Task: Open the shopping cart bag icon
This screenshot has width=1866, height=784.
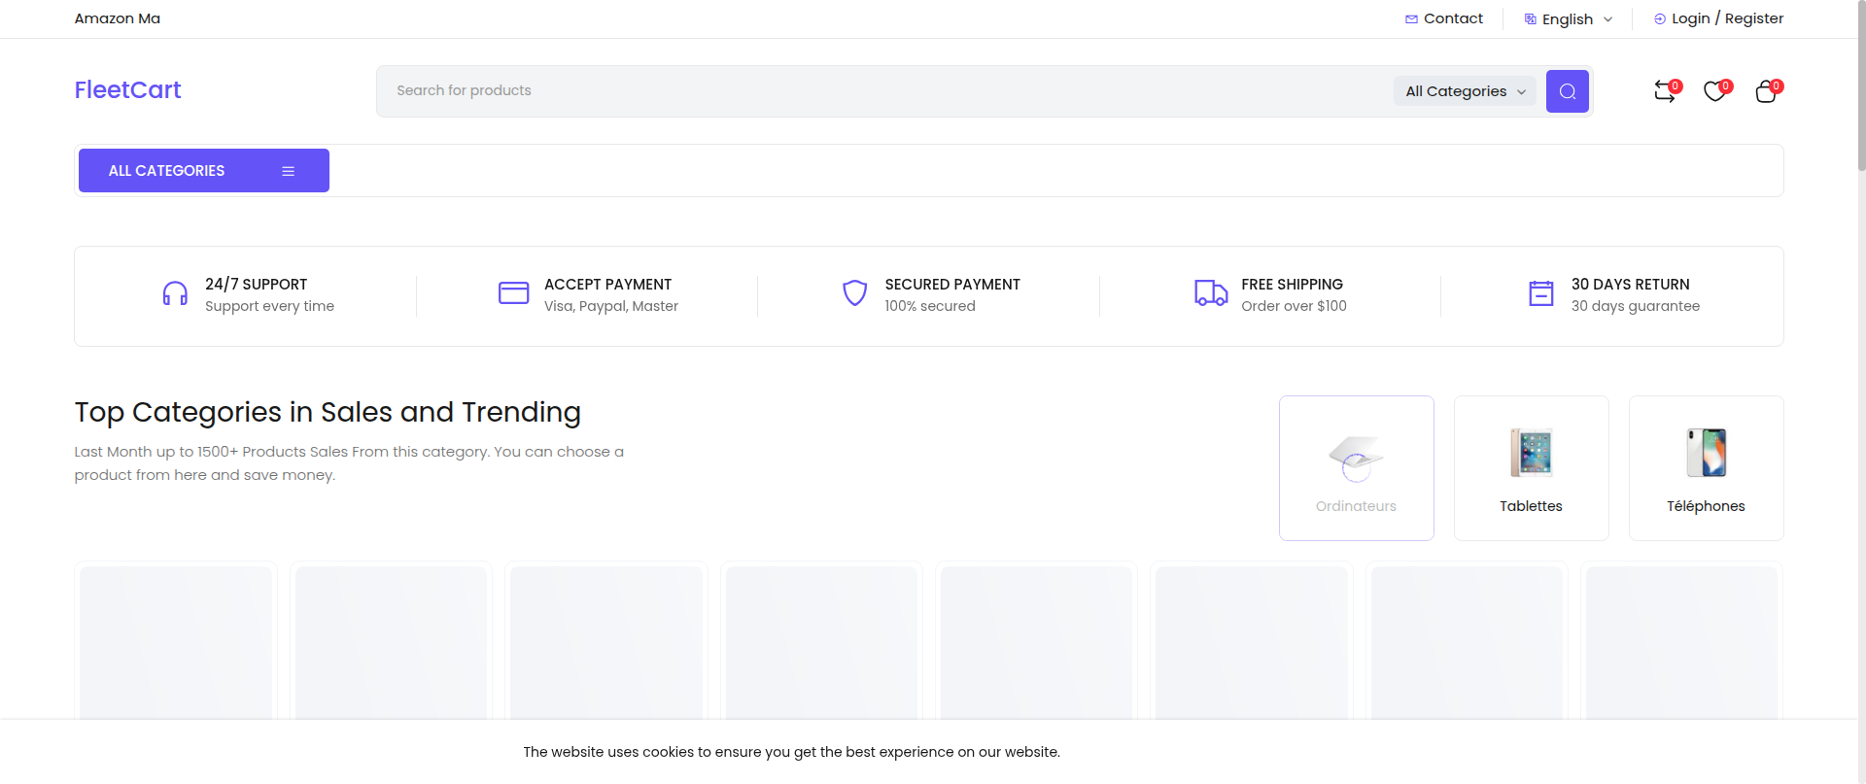Action: 1766,91
